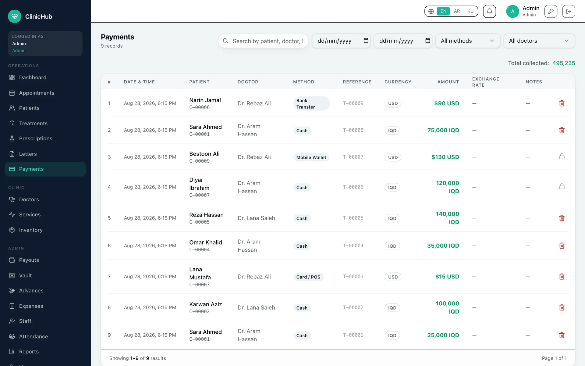Click reference T-00007
The height and width of the screenshot is (366, 585).
pos(353,157)
